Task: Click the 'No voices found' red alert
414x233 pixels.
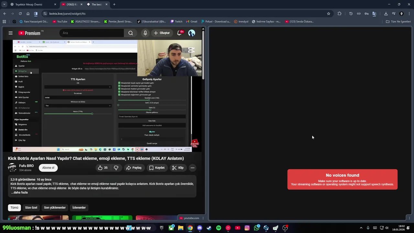Action: [342, 179]
